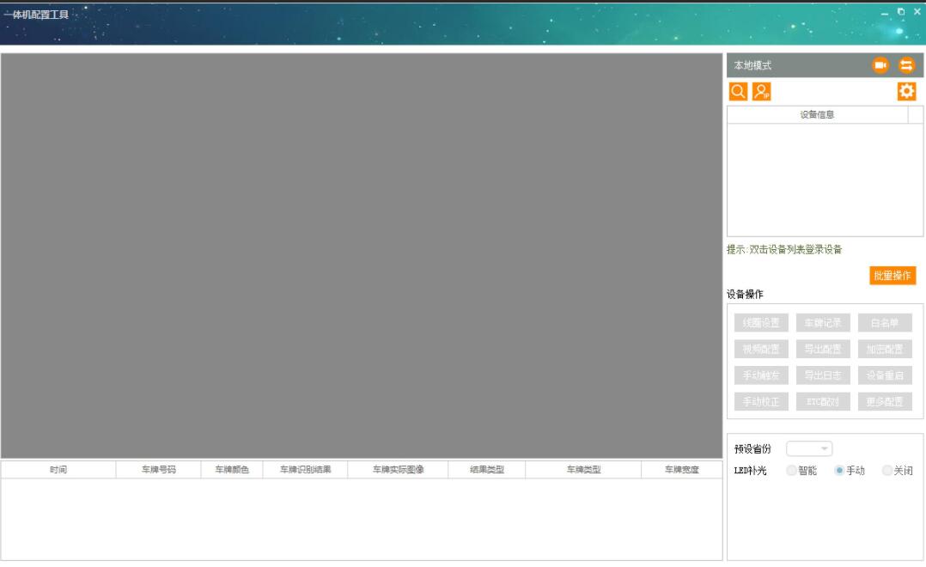This screenshot has height=567, width=926.
Task: Select 智能 for LED补光
Action: pos(791,471)
